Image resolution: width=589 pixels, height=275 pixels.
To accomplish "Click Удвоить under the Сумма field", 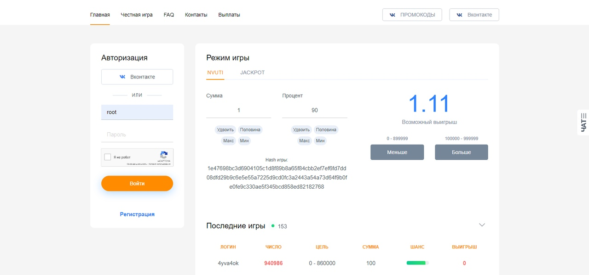I will [x=225, y=129].
